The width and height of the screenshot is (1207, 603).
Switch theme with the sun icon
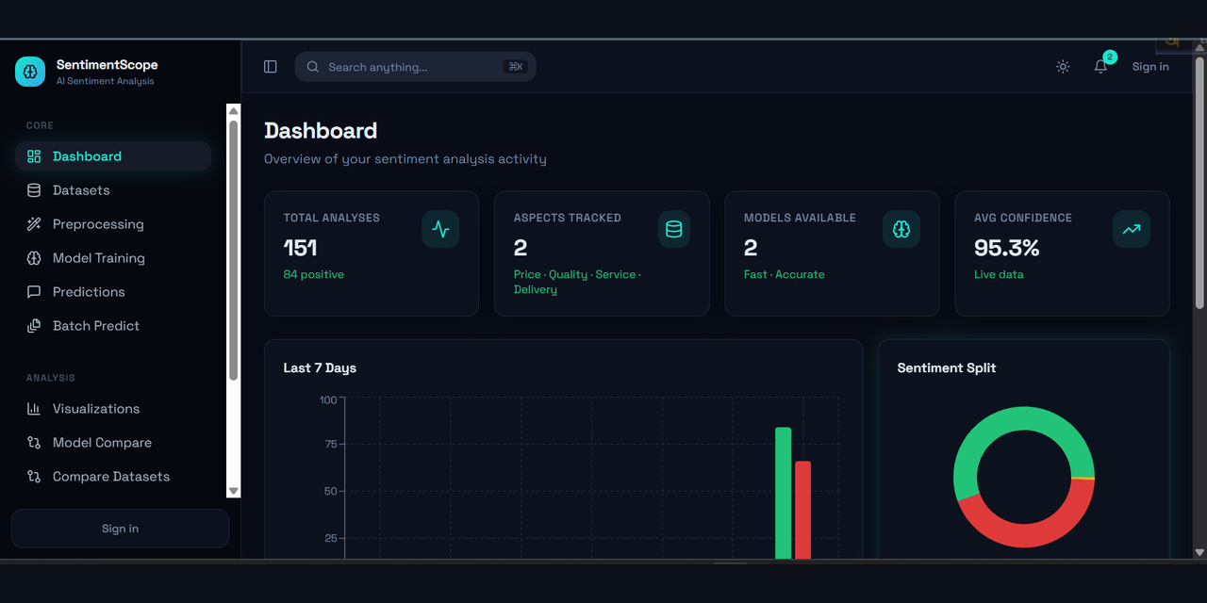point(1063,67)
